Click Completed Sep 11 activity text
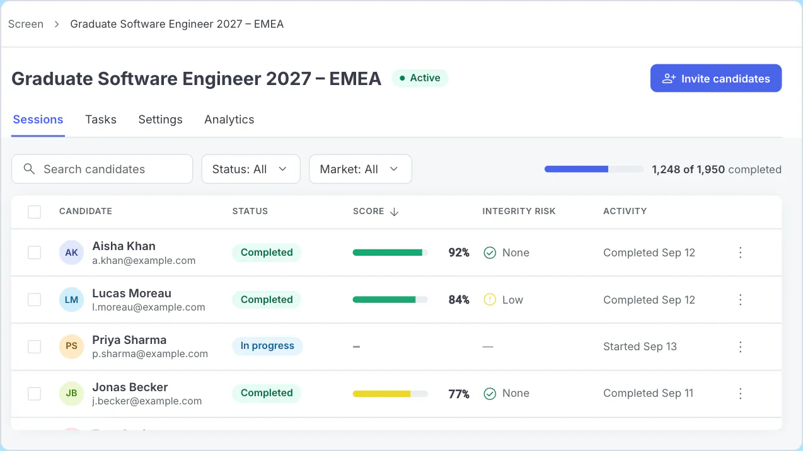Screen dimensions: 803x451 coord(648,393)
